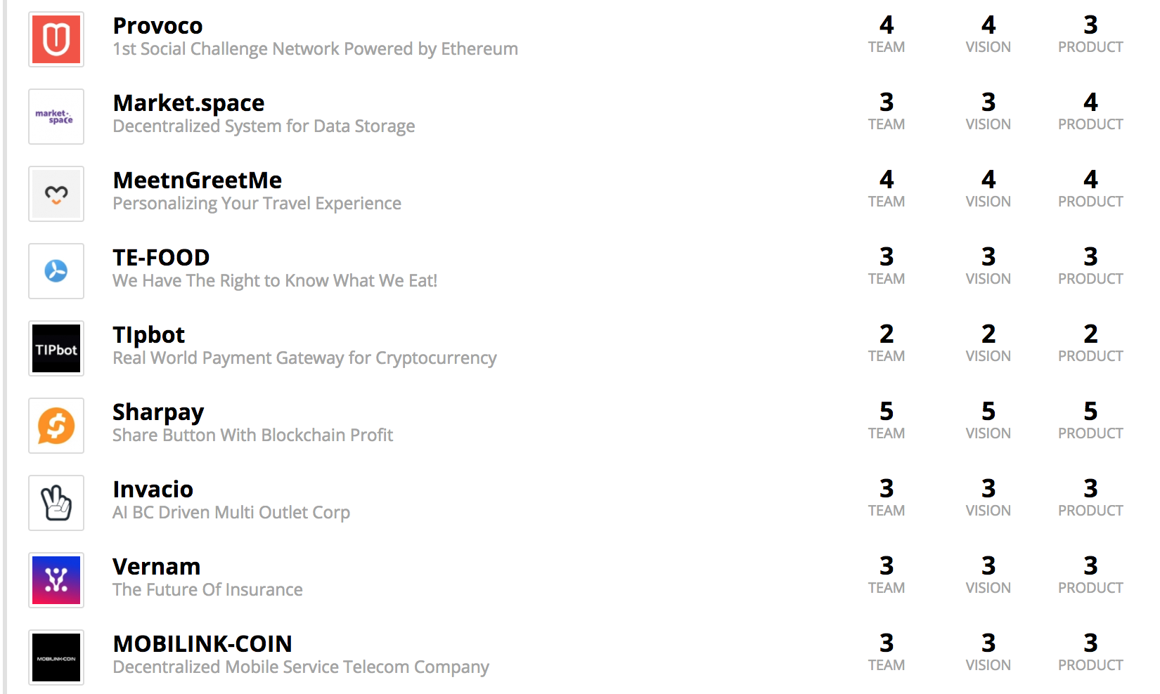Open the Market.space logo thumbnail
The width and height of the screenshot is (1160, 694).
(56, 117)
